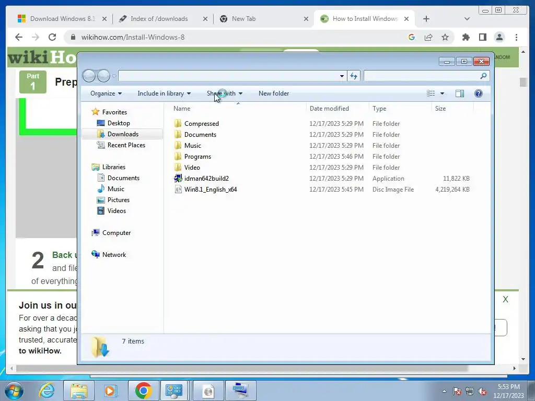The width and height of the screenshot is (535, 401).
Task: Open Chrome extensions puzzle icon
Action: (466, 37)
